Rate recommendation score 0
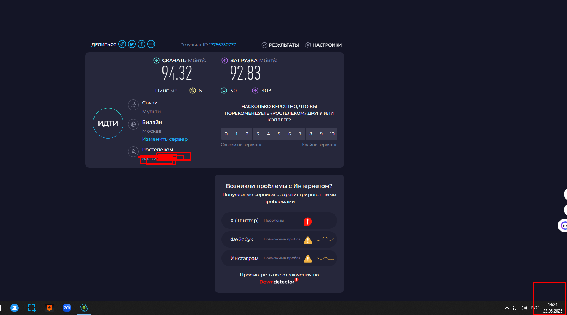The height and width of the screenshot is (315, 567). tap(226, 134)
